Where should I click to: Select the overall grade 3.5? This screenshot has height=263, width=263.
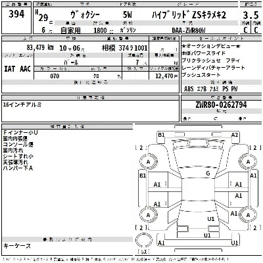pyautogui.click(x=251, y=15)
